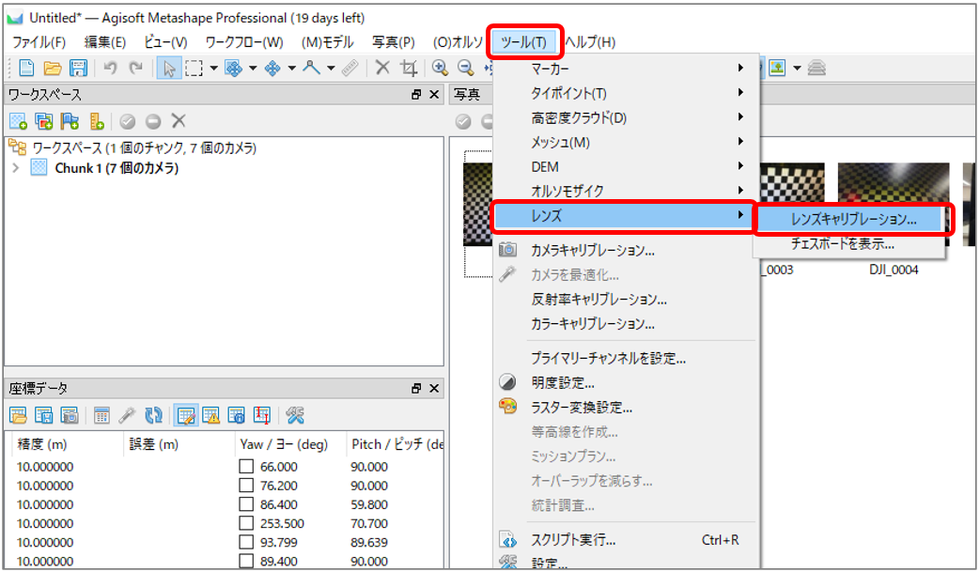The image size is (979, 572).
Task: Select the Move object tool
Action: 272,68
